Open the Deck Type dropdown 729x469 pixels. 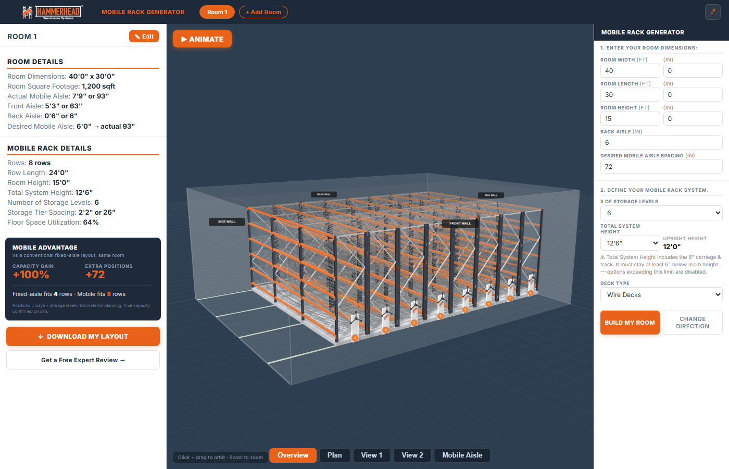[661, 294]
